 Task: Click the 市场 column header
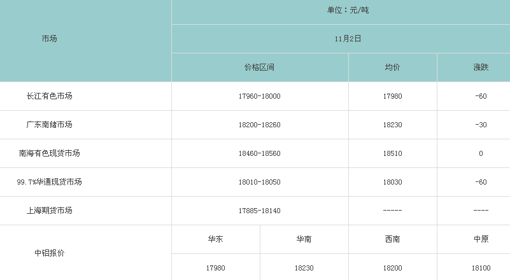[x=50, y=39]
